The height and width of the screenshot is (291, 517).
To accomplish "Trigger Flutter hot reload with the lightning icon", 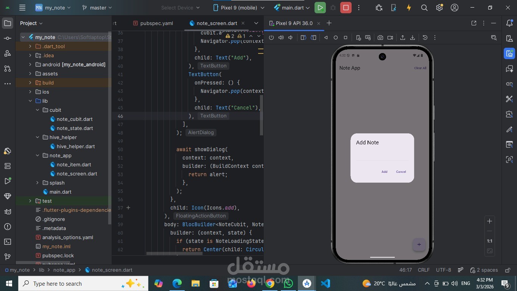I will pos(409,8).
